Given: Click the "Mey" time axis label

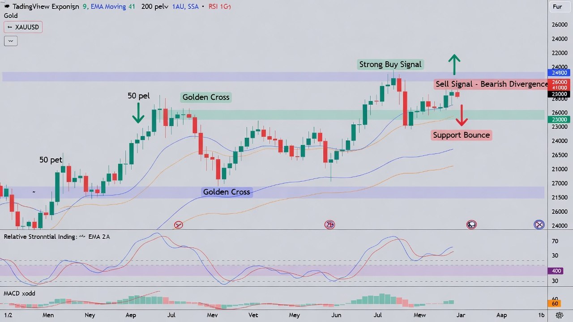Looking at the screenshot, I should 294,315.
